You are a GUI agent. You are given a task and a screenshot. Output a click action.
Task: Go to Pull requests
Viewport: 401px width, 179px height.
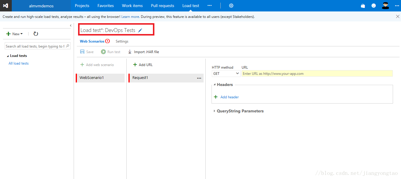tap(162, 6)
